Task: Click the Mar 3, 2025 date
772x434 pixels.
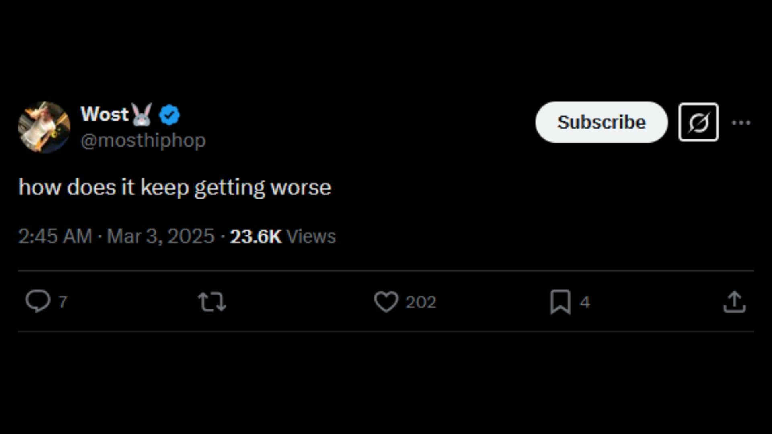Action: tap(160, 236)
